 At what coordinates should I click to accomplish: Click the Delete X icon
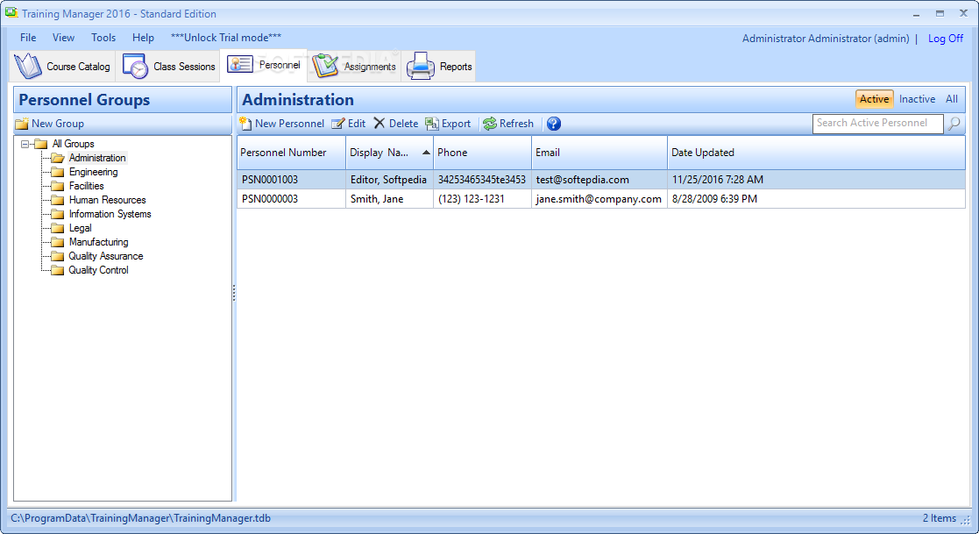coord(379,123)
